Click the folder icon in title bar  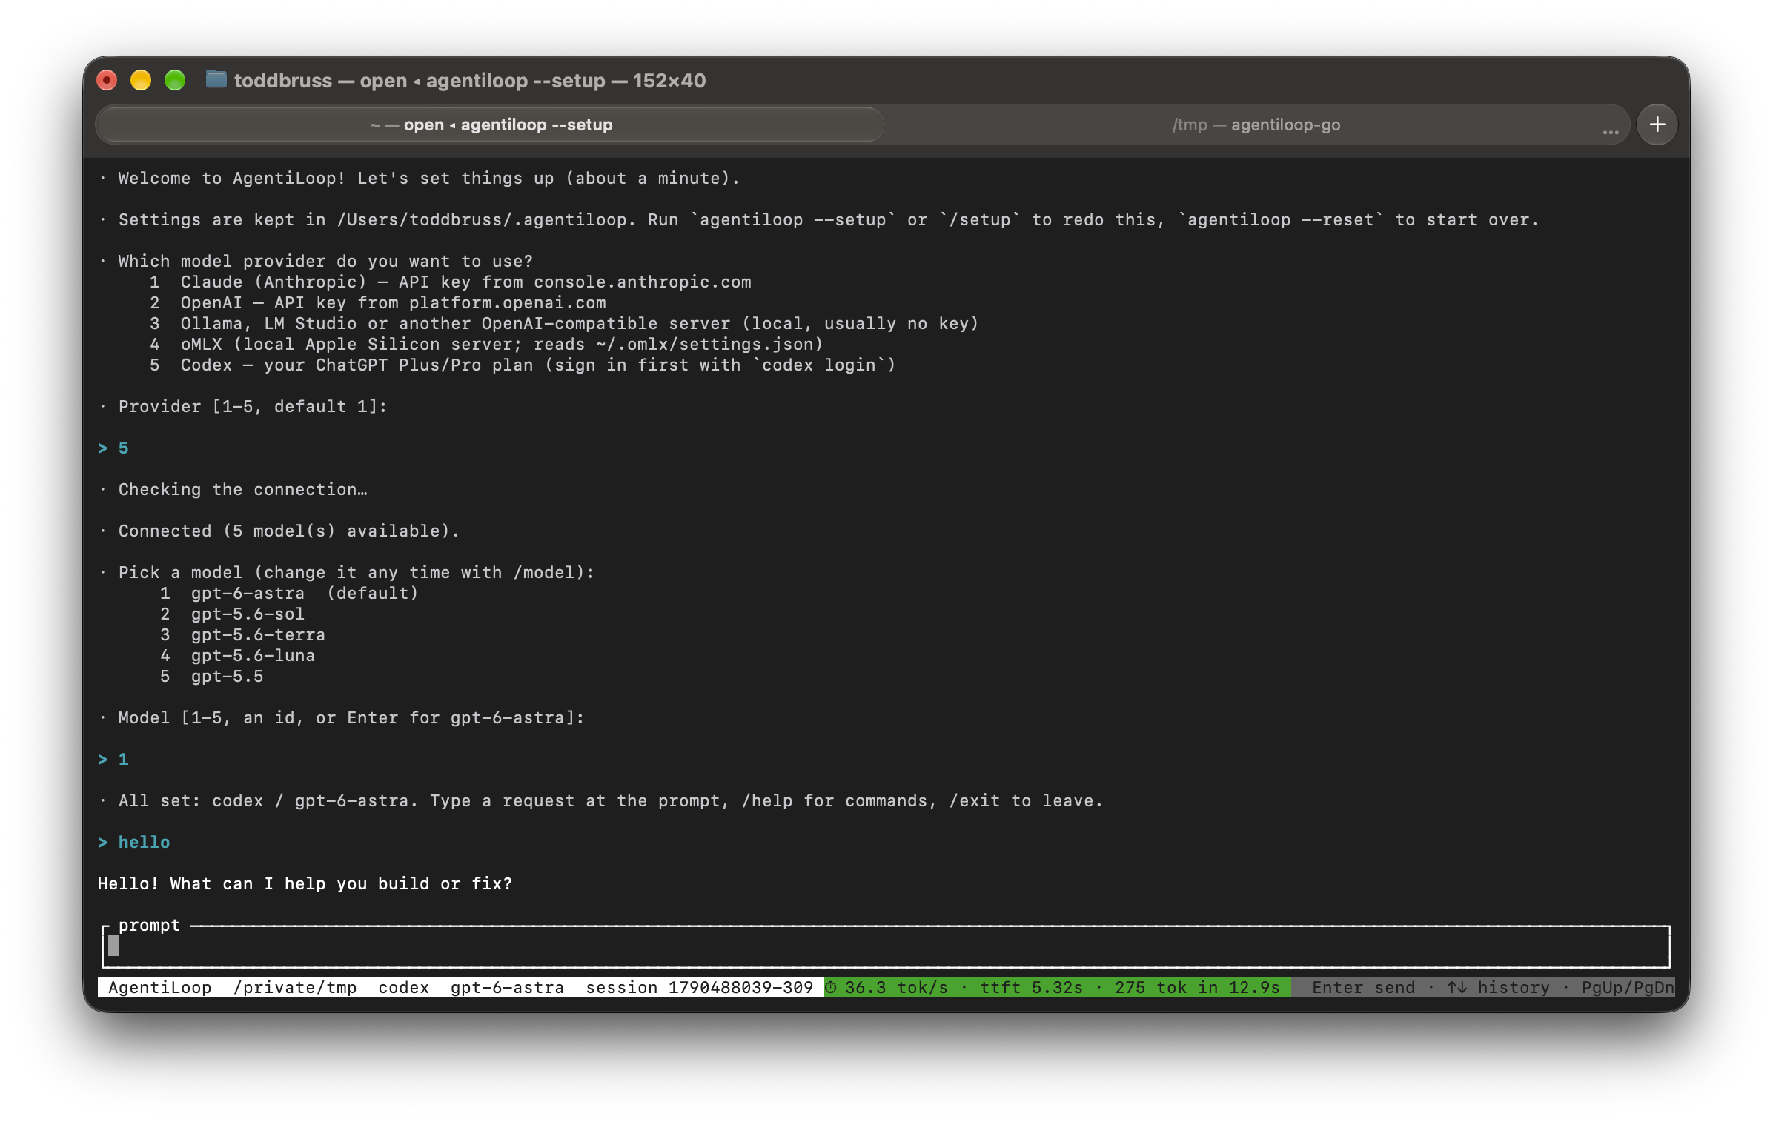pyautogui.click(x=216, y=79)
